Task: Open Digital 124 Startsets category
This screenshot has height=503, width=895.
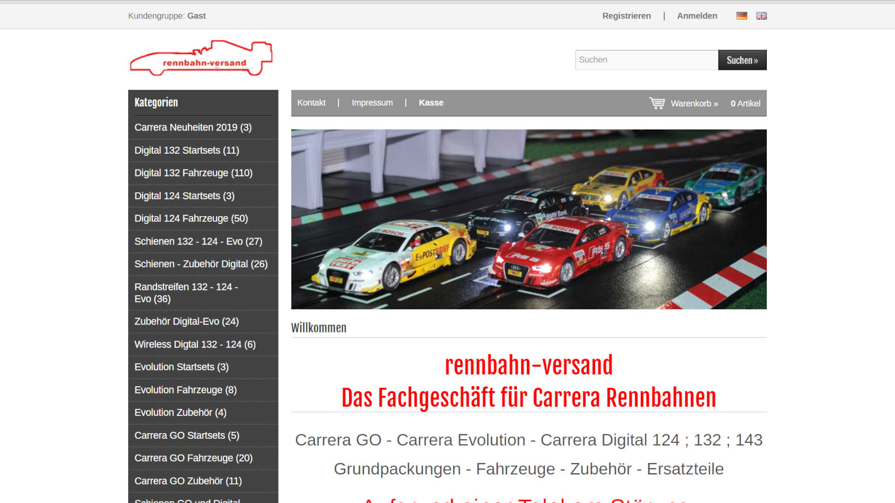Action: [x=184, y=196]
